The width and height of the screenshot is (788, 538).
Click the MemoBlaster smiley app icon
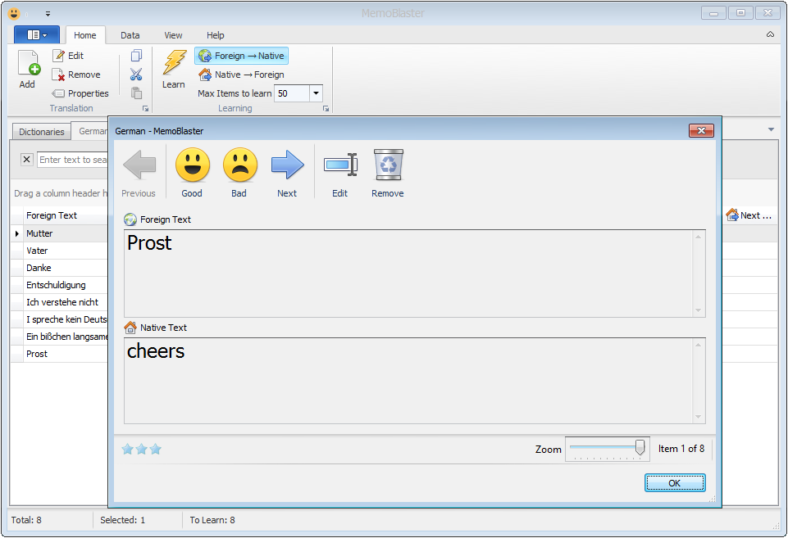coord(14,14)
